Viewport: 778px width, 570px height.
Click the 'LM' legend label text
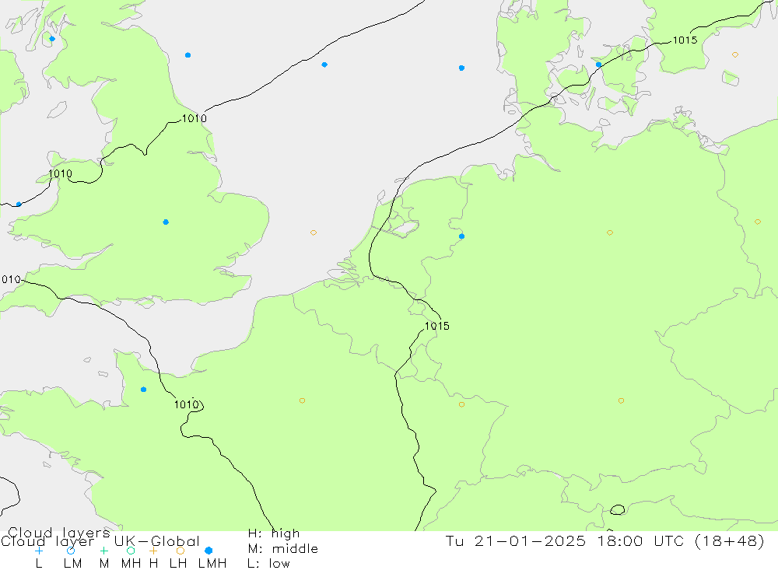[73, 564]
